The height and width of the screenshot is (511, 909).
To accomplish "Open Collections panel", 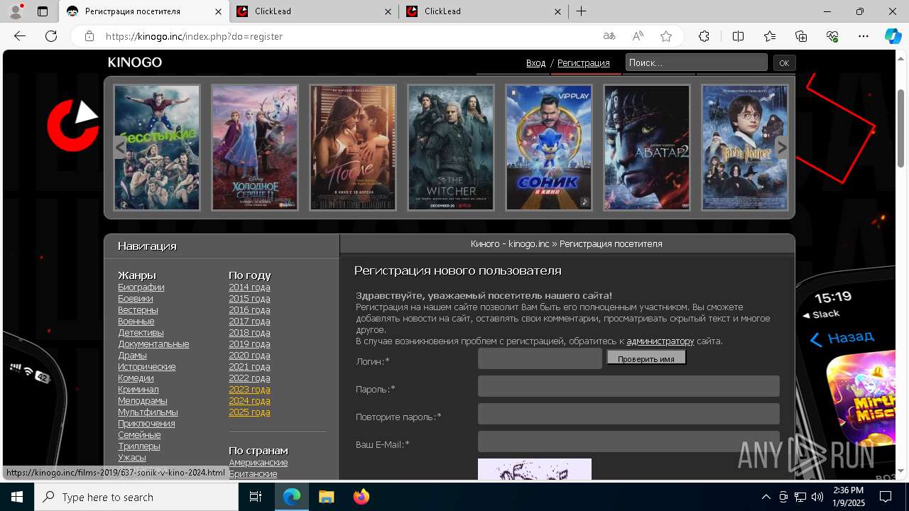I will click(x=801, y=36).
